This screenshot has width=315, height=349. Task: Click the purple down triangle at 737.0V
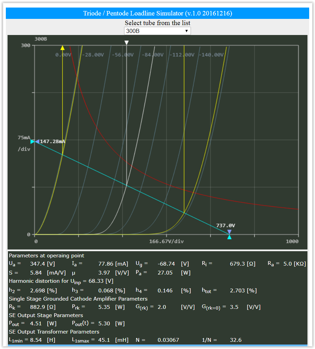coord(229,232)
